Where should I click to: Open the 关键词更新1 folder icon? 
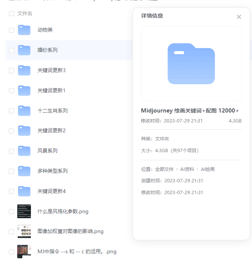24,90
